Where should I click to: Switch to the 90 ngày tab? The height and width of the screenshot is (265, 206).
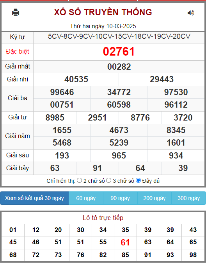[x=120, y=198]
